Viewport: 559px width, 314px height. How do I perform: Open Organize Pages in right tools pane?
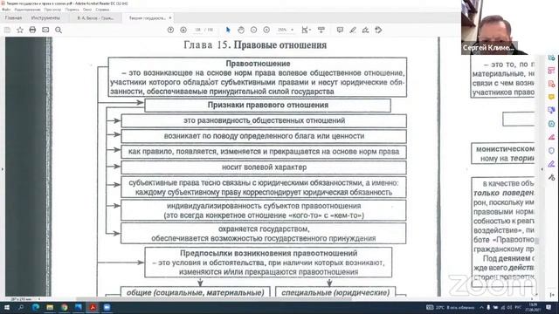point(551,71)
